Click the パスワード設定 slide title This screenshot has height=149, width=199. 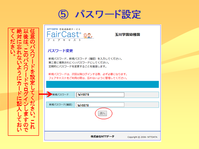click(x=108, y=14)
